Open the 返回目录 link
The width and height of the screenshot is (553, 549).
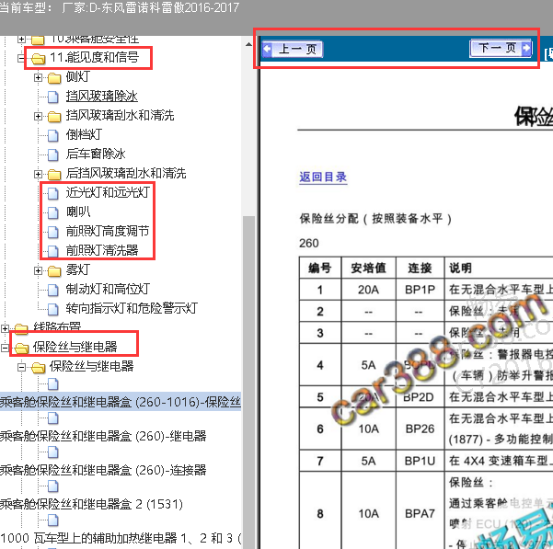coord(323,177)
